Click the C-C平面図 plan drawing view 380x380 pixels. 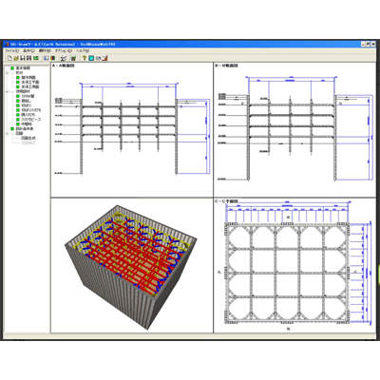(x=294, y=265)
